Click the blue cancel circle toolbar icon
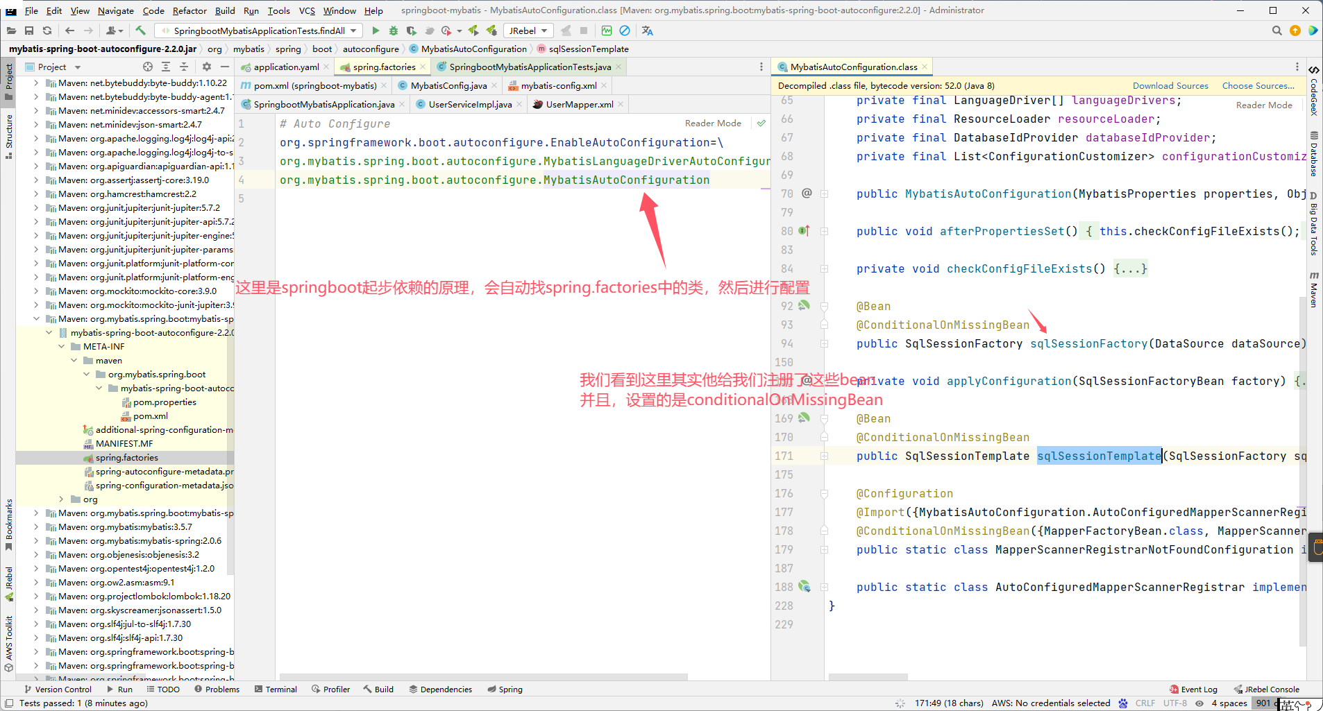 [x=625, y=31]
